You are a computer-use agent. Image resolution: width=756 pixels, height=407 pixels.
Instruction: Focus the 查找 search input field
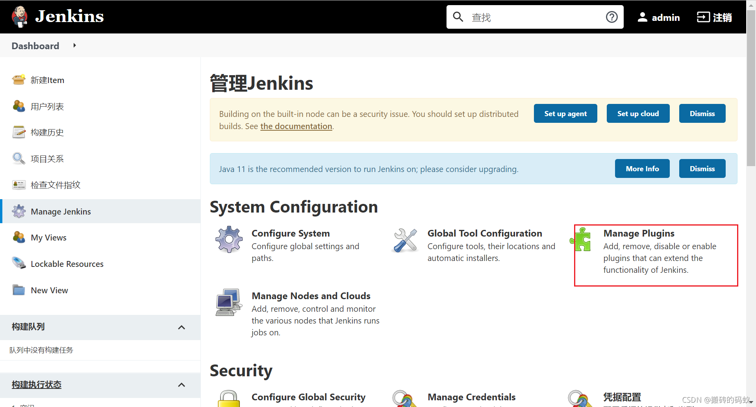coord(535,17)
